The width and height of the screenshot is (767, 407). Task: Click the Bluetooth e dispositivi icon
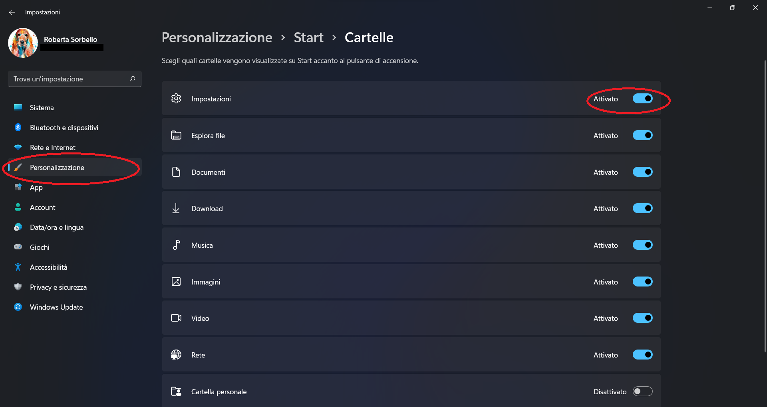coord(18,127)
